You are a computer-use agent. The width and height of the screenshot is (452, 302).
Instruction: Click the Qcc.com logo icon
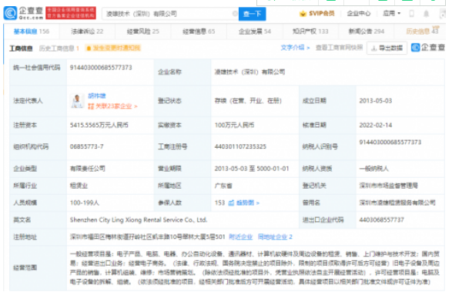pyautogui.click(x=10, y=13)
